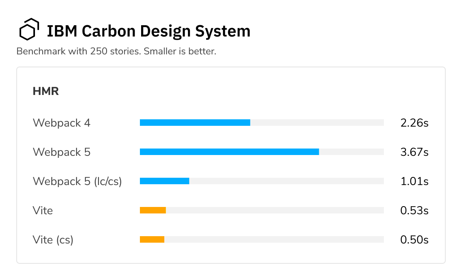The height and width of the screenshot is (280, 462).
Task: Select the benchmark subtitle text
Action: (x=116, y=51)
